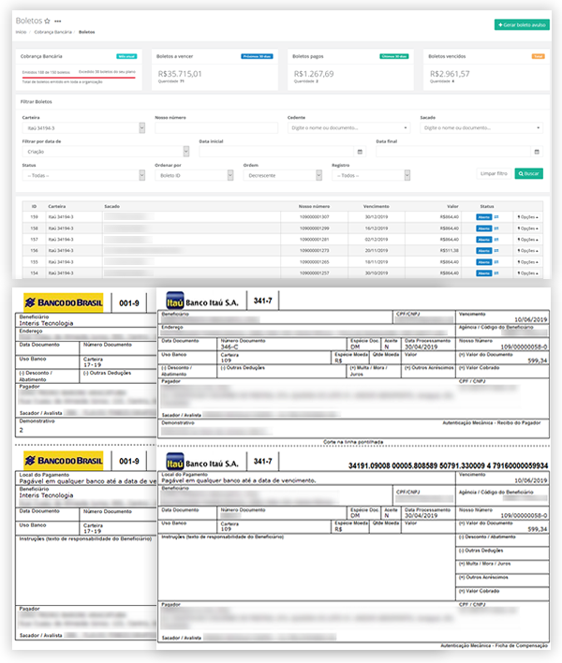
Task: Click the Banco do Brasil logo on top slip
Action: pyautogui.click(x=62, y=302)
